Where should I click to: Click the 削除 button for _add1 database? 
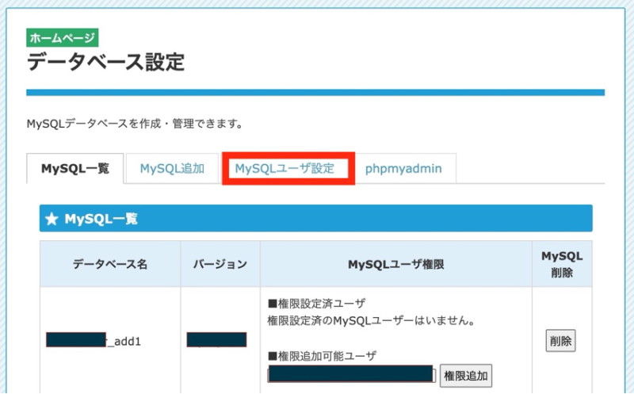(561, 341)
